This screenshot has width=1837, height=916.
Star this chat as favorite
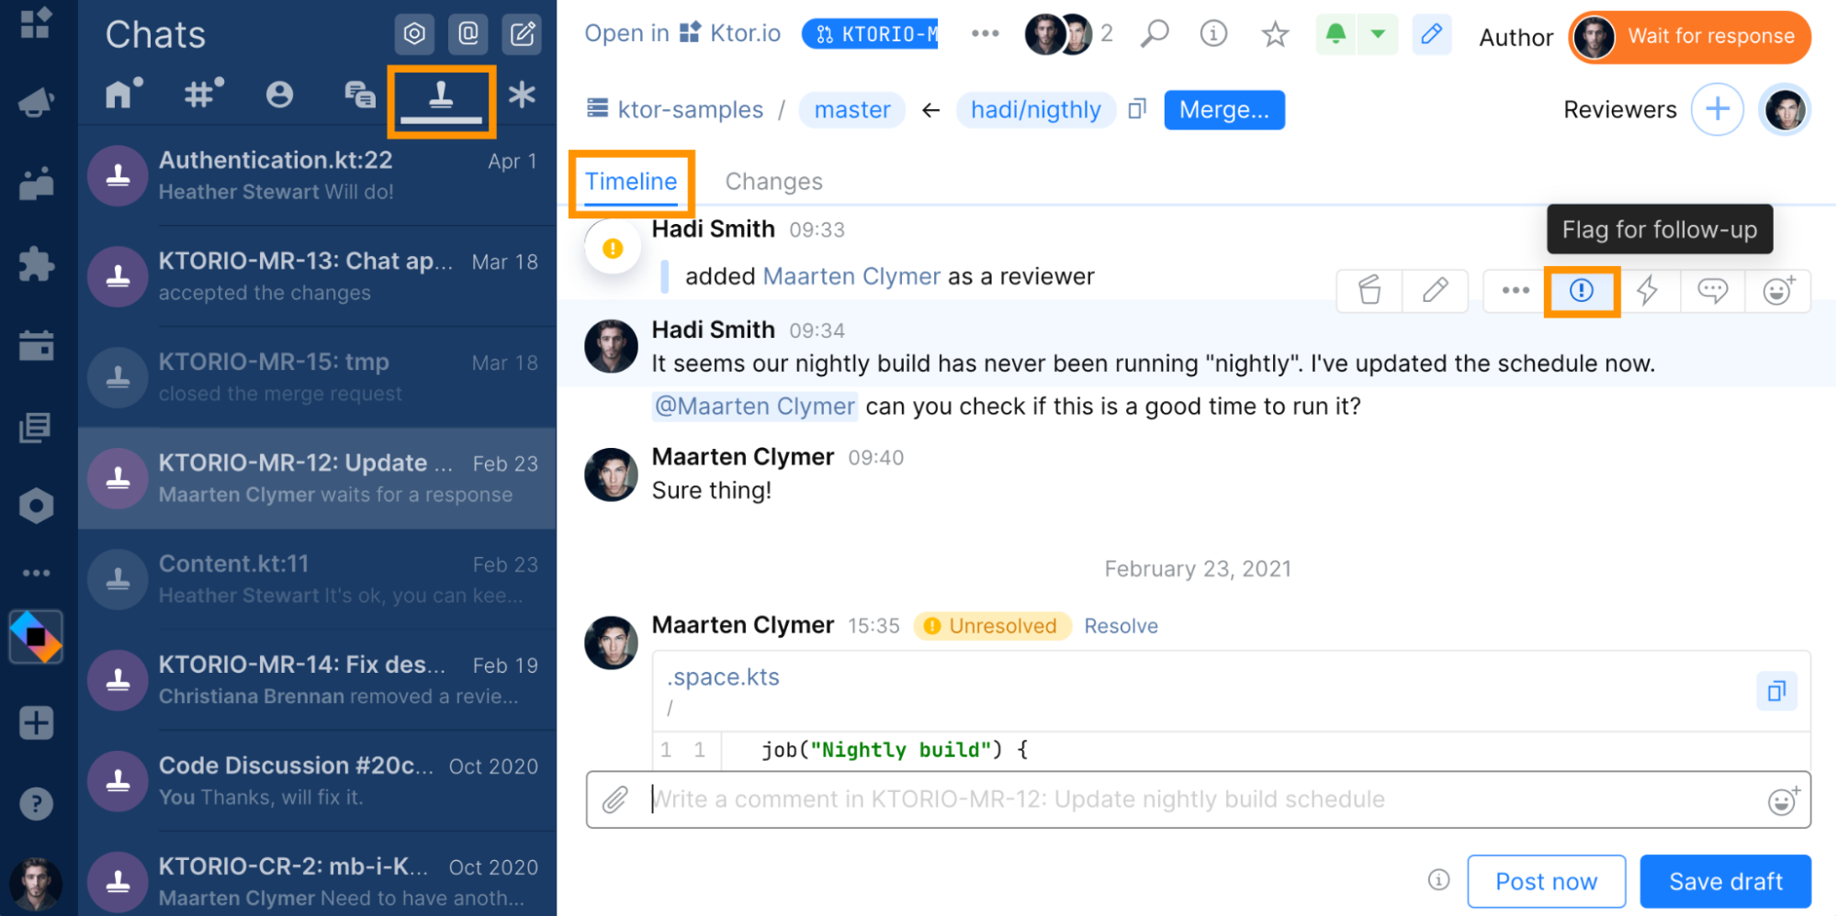[1275, 34]
